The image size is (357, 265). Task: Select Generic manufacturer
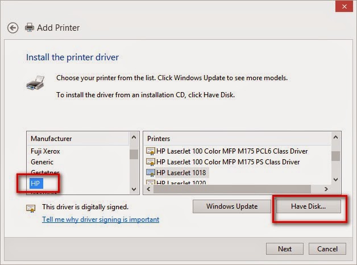[42, 162]
